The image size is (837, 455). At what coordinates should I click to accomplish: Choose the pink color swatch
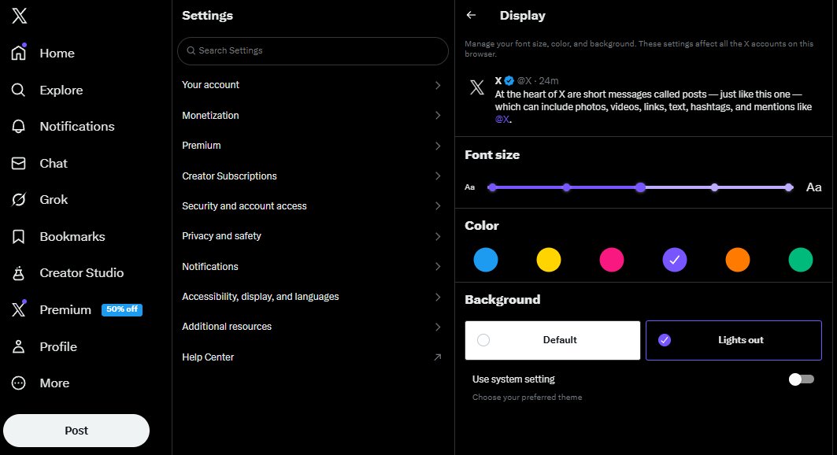coord(612,260)
